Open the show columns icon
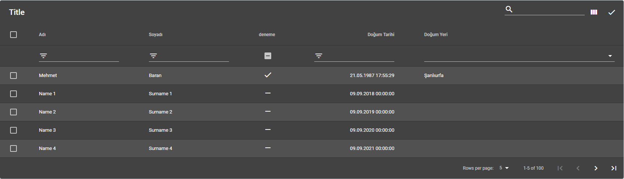This screenshot has width=624, height=179. [x=594, y=12]
